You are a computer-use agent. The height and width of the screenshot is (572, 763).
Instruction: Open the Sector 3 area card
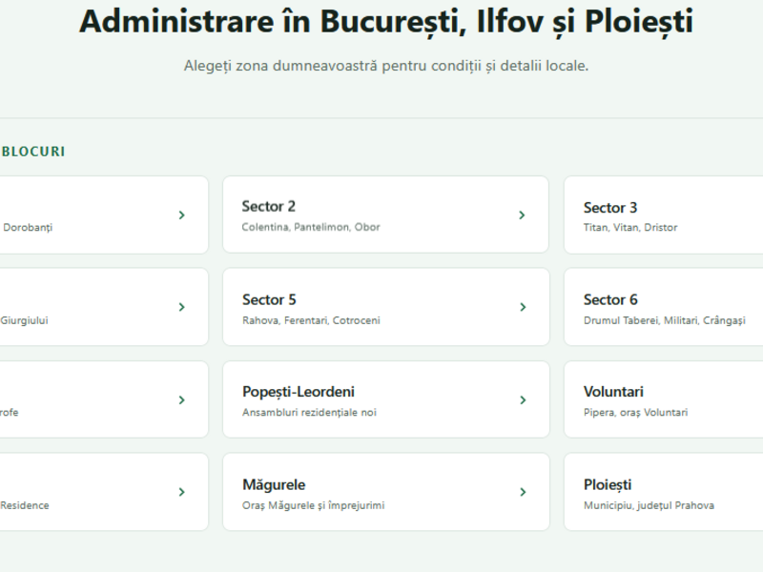[664, 215]
